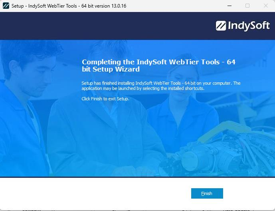275x211 pixels.
Task: Click the IndySoft logo in the header banner
Action: click(x=243, y=26)
